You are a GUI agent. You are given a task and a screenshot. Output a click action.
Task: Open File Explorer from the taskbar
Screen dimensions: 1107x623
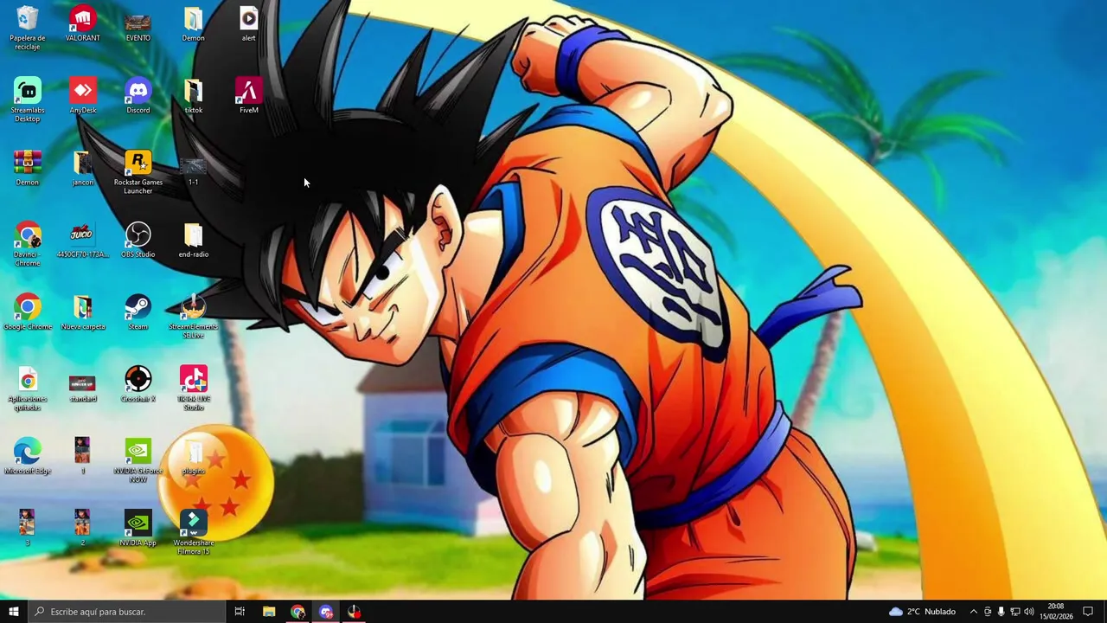269,612
